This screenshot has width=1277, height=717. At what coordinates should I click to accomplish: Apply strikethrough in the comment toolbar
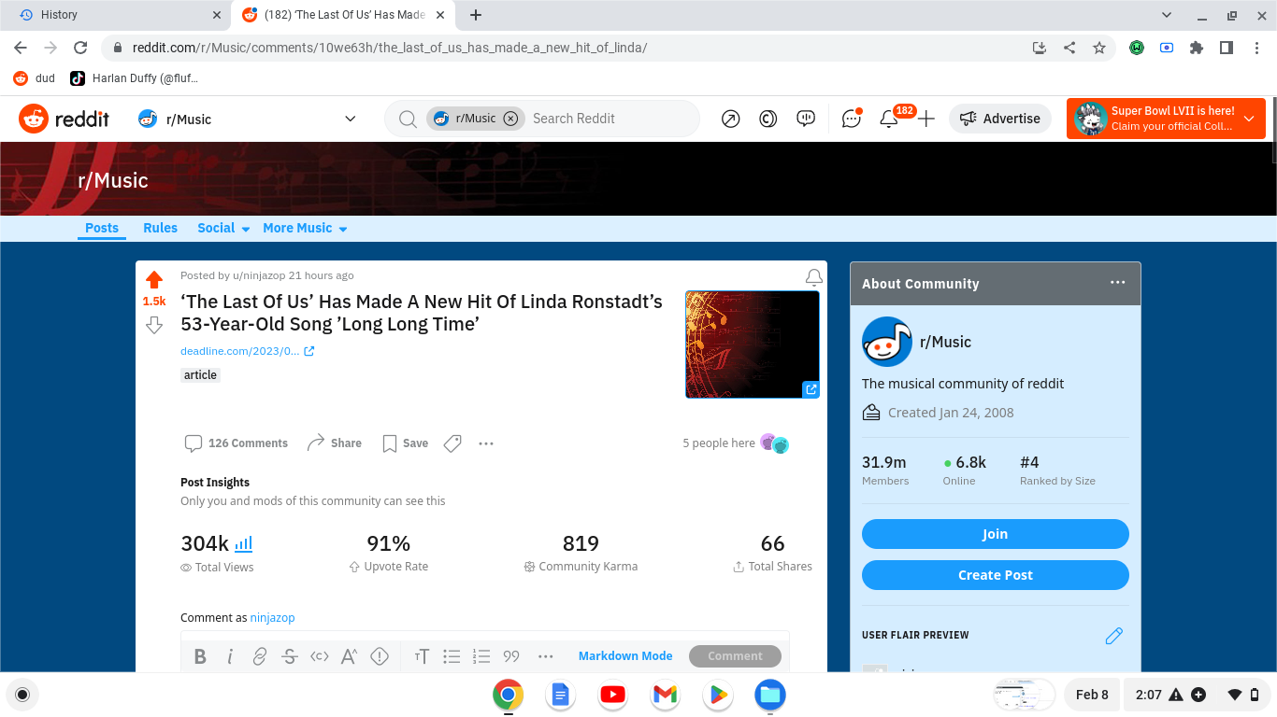[289, 656]
